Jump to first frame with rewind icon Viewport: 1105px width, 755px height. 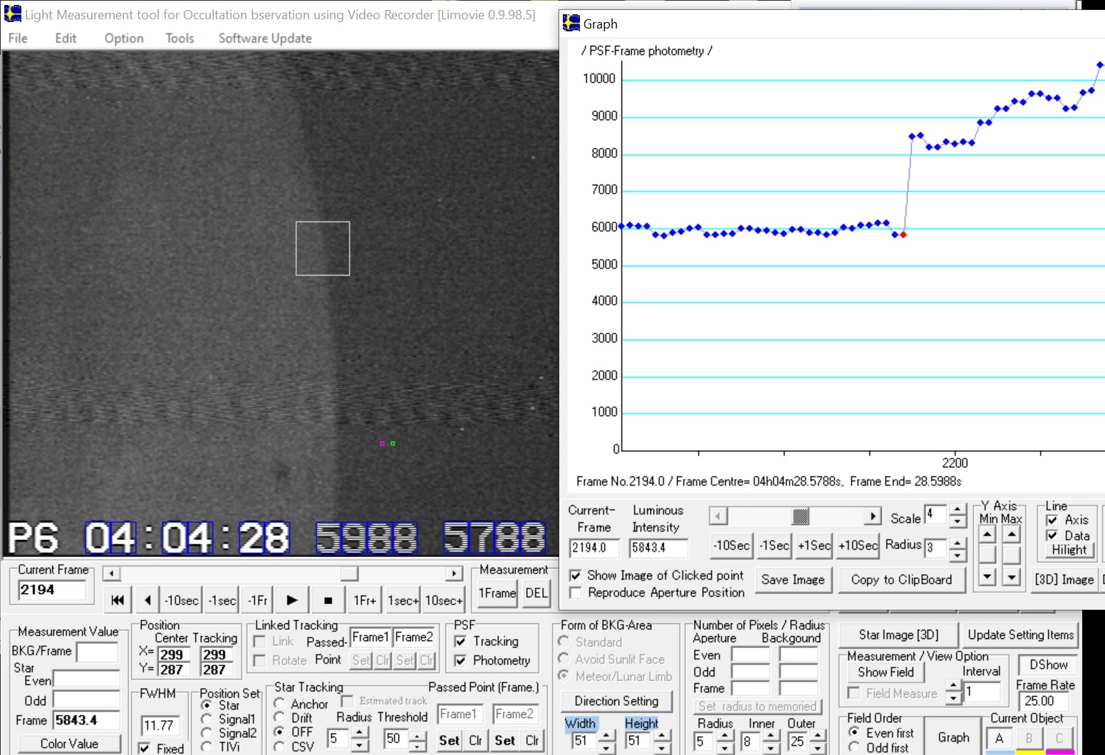[118, 600]
